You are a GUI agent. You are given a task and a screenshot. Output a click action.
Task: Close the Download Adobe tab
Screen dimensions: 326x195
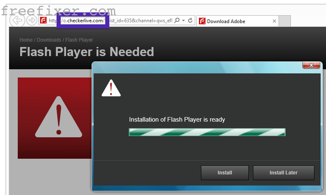pyautogui.click(x=274, y=21)
